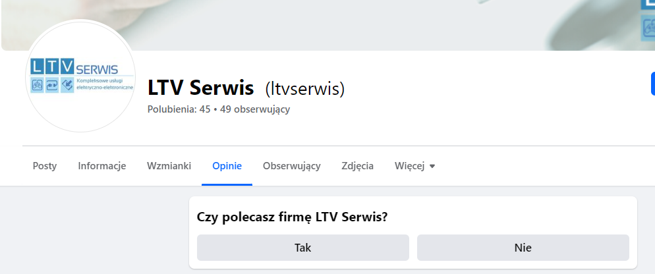
Task: Click the partial logo on cover's right edge
Action: [x=648, y=20]
